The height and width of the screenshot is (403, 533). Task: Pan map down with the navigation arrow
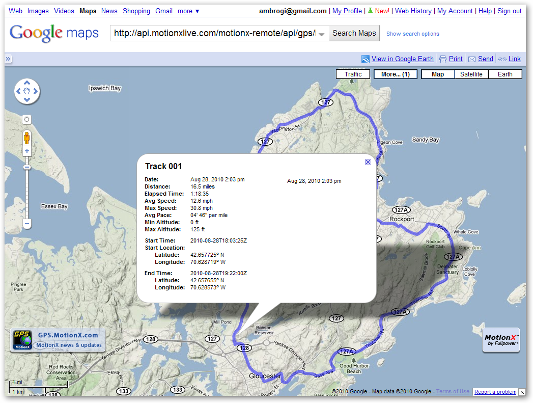click(27, 100)
